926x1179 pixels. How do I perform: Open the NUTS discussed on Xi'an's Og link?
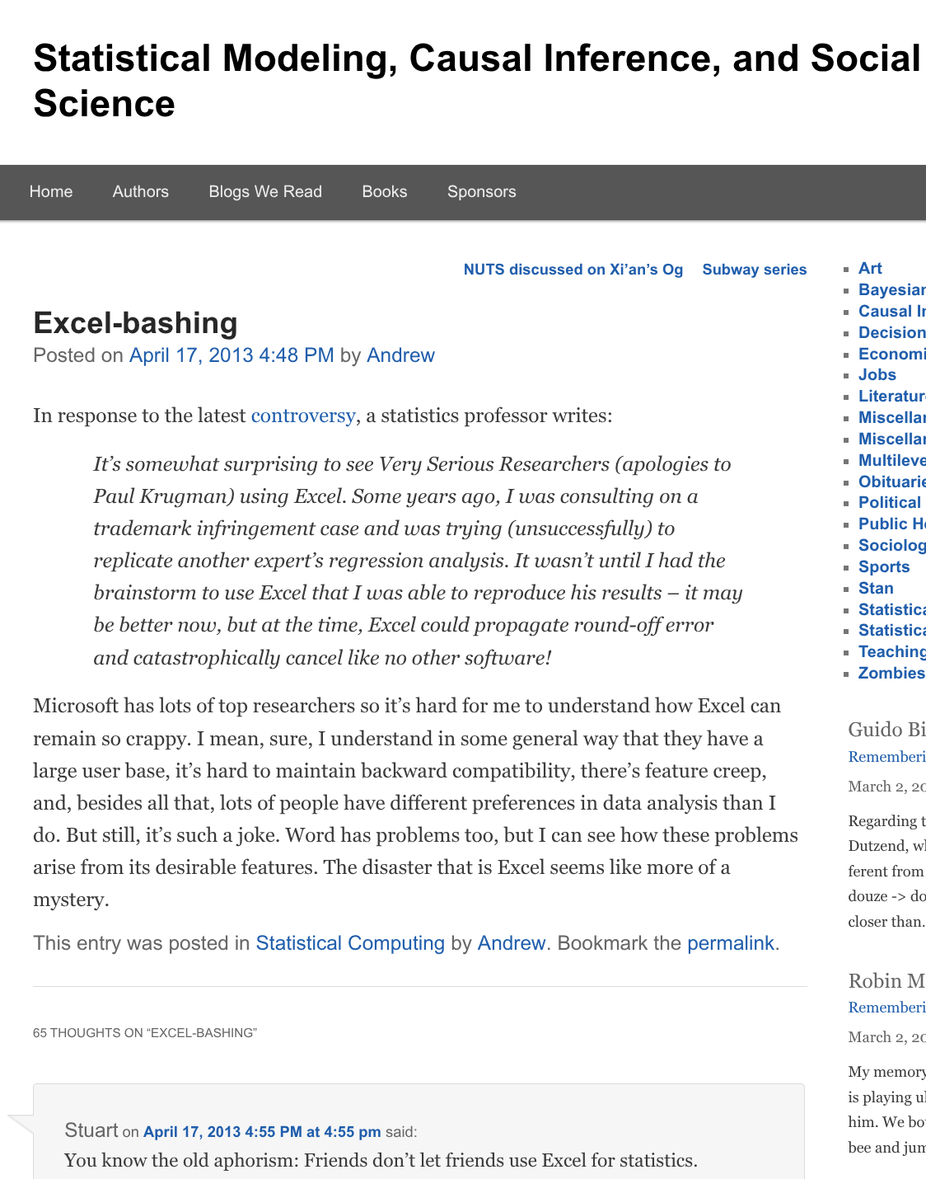pos(573,269)
